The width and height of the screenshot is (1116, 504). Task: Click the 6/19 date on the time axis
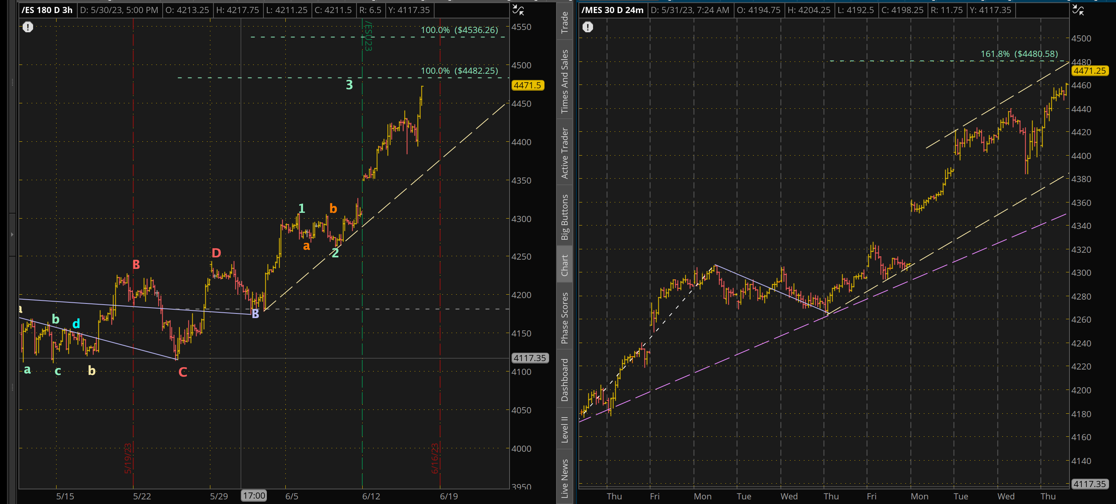[449, 496]
